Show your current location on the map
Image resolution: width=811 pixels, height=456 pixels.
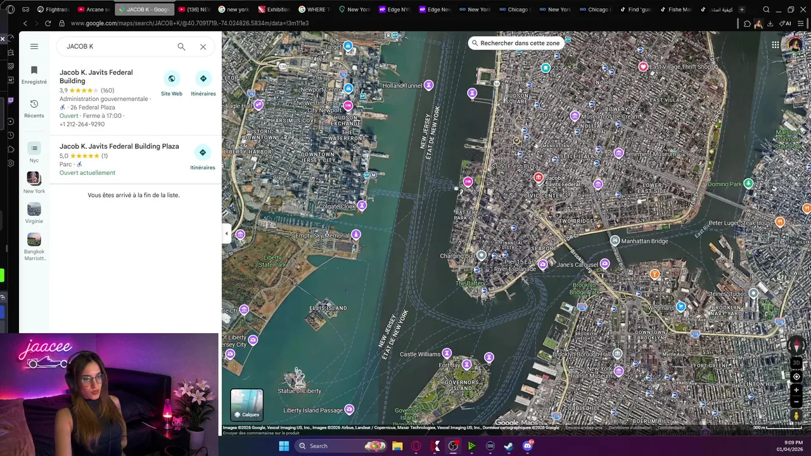coord(796,376)
